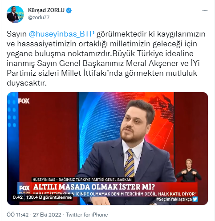Click the 138,4 B görüntülenme view count

click(x=49, y=197)
